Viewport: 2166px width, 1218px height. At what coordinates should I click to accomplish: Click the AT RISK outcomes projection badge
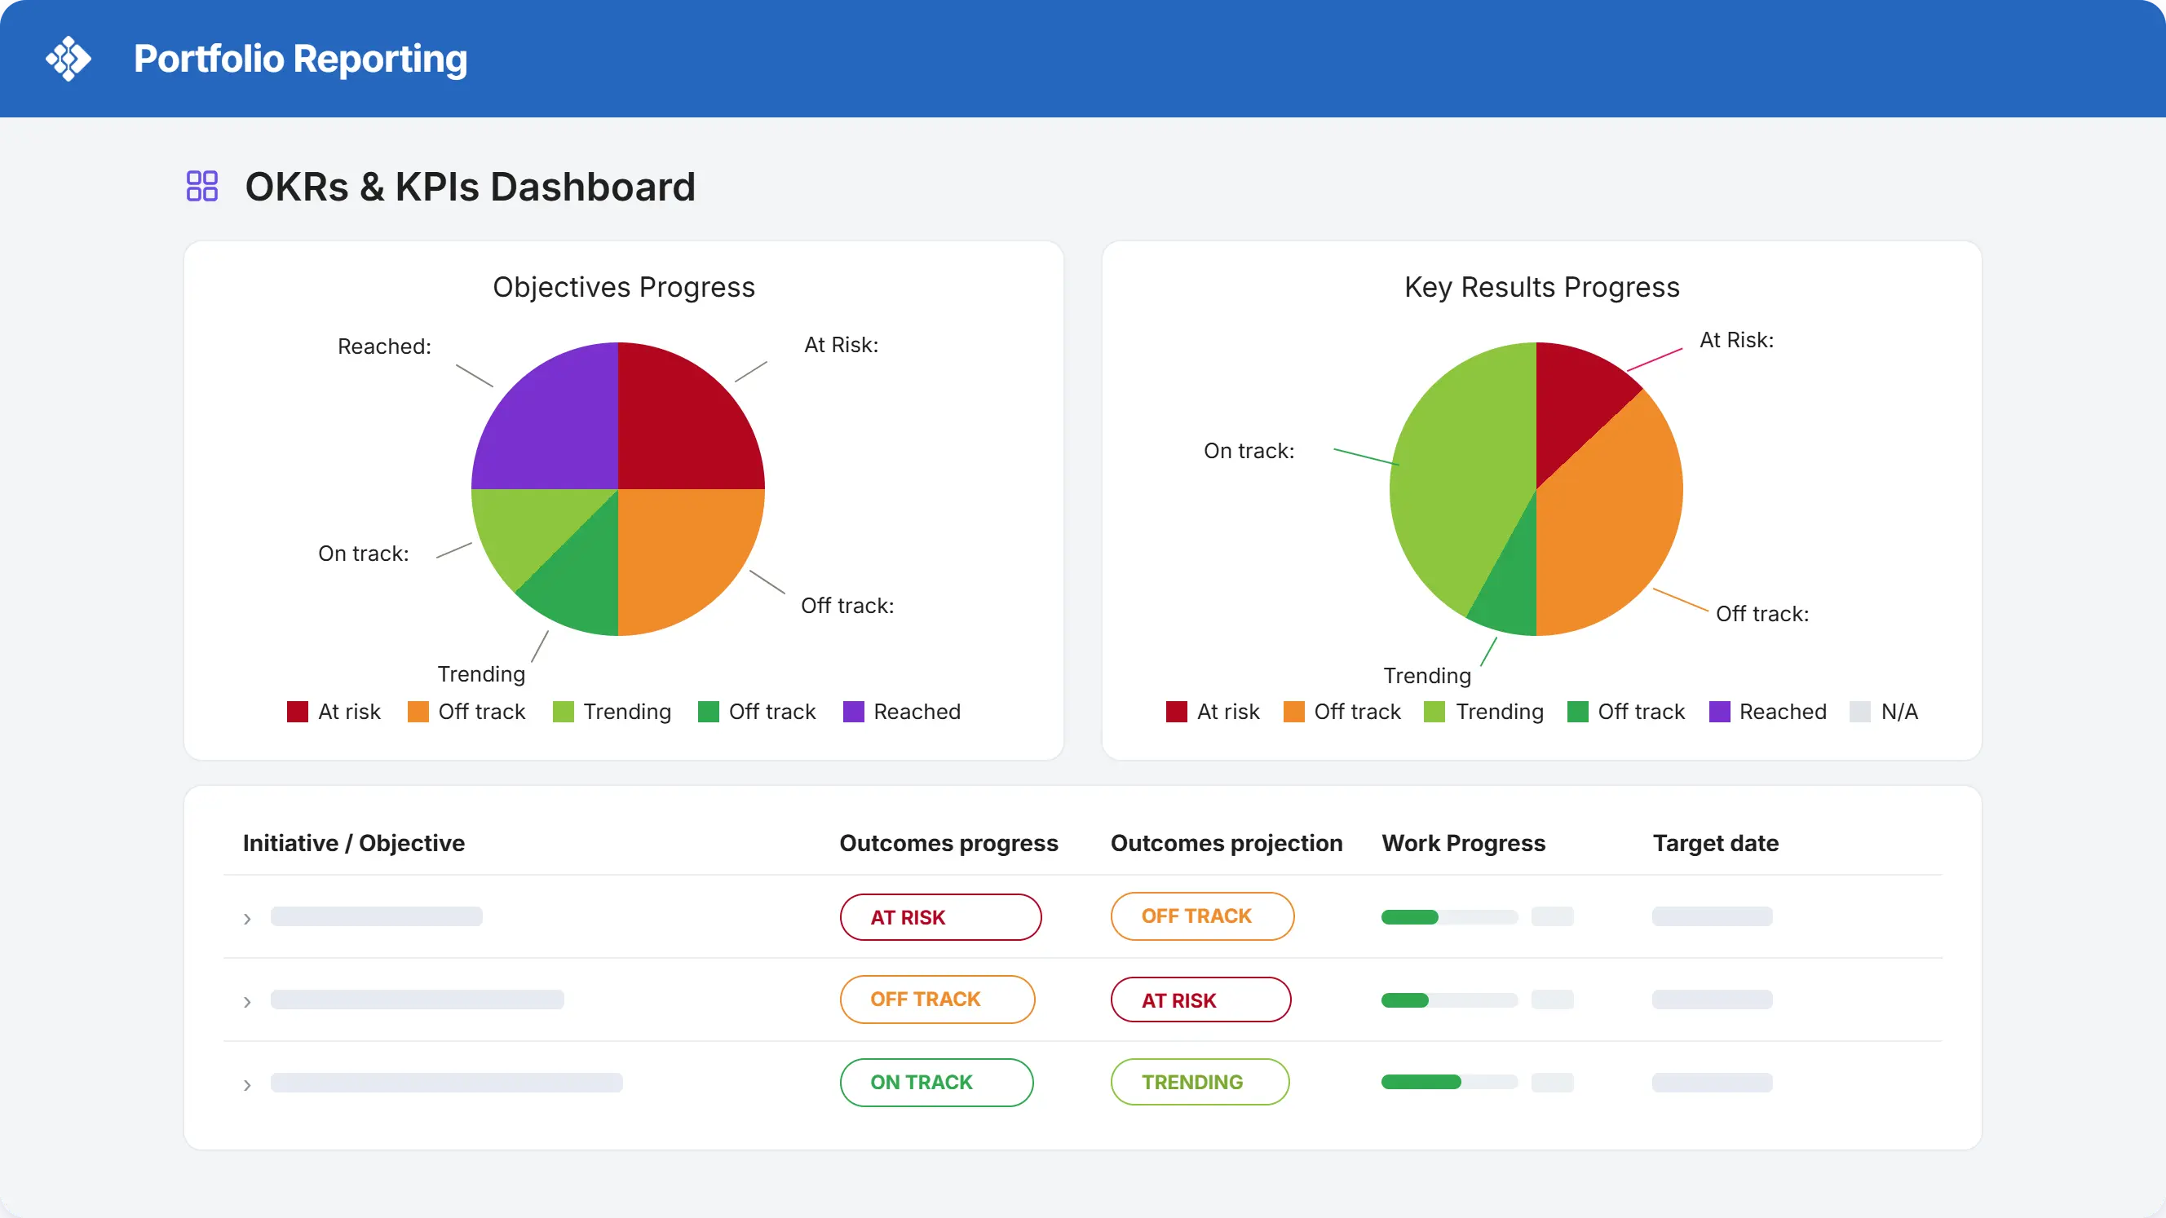tap(1200, 1000)
